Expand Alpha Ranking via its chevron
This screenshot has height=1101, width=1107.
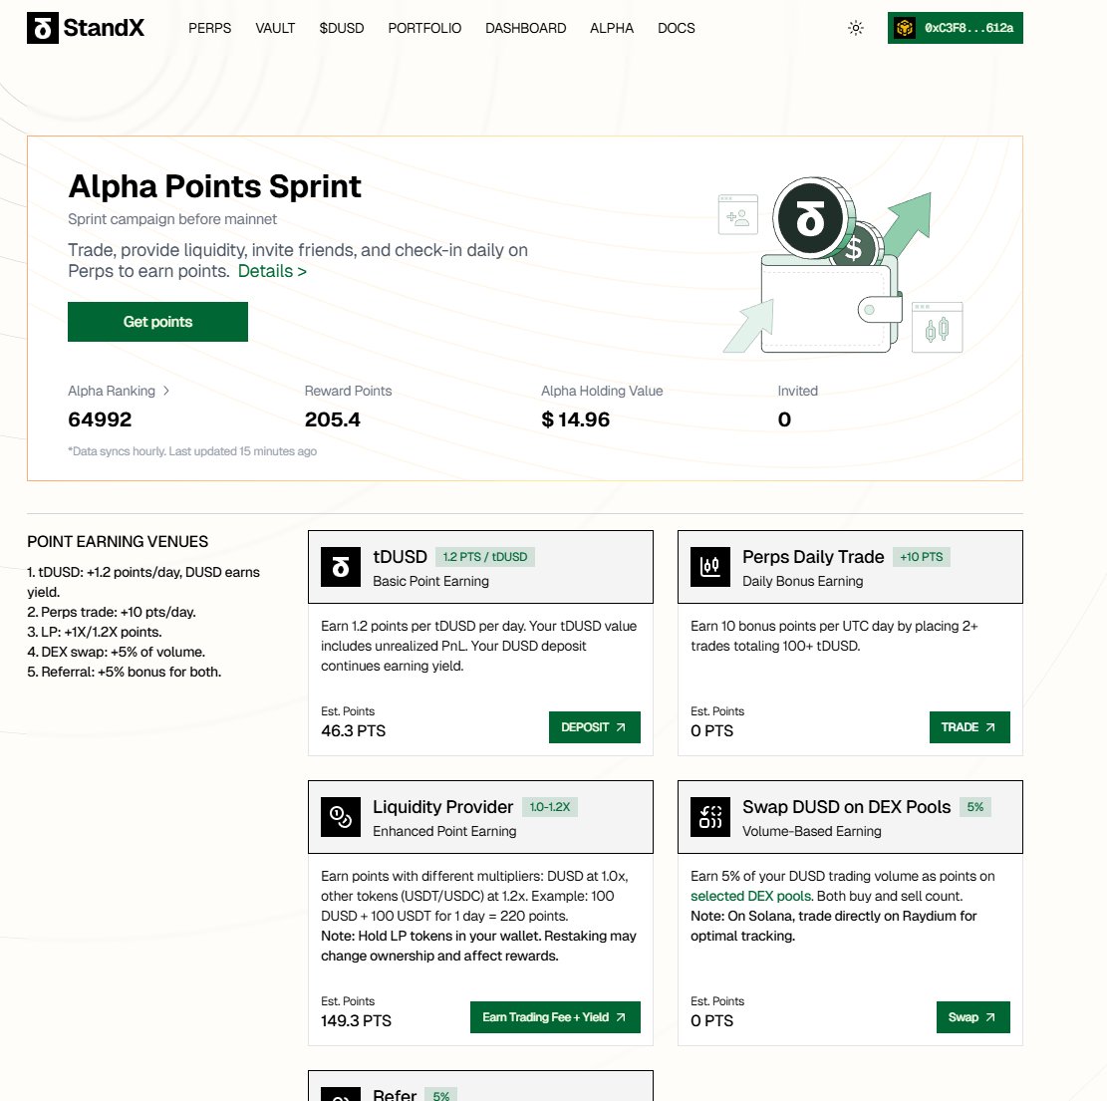coord(166,391)
